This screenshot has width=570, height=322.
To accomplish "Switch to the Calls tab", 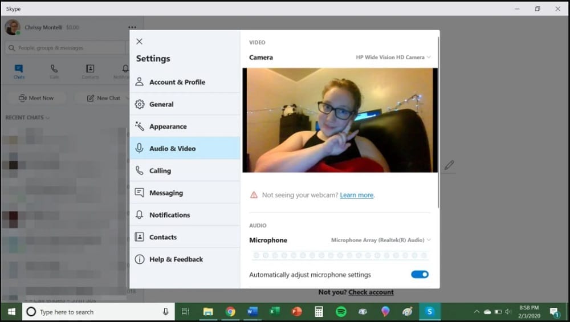I will [x=54, y=72].
